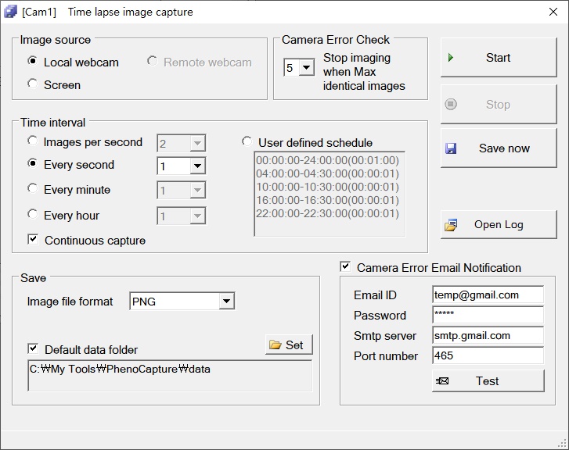Screen dimensions: 569x450
Task: Click into the Email ID field
Action: 487,295
